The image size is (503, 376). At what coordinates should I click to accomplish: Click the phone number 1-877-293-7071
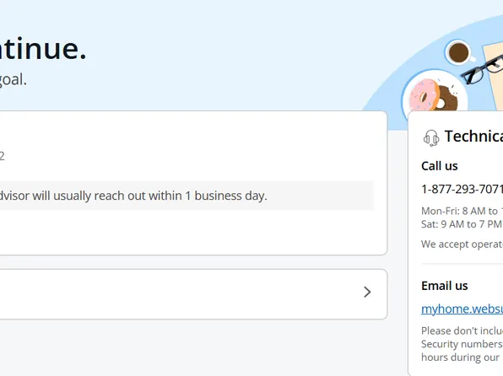pos(462,189)
